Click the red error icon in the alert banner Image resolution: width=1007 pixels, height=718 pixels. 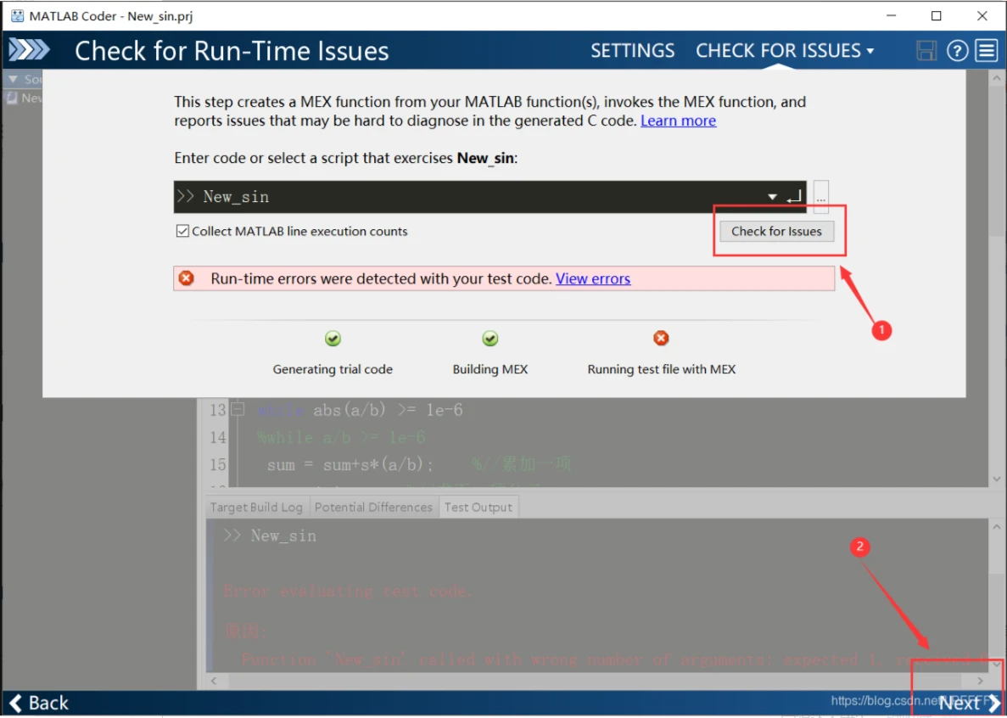pyautogui.click(x=187, y=278)
